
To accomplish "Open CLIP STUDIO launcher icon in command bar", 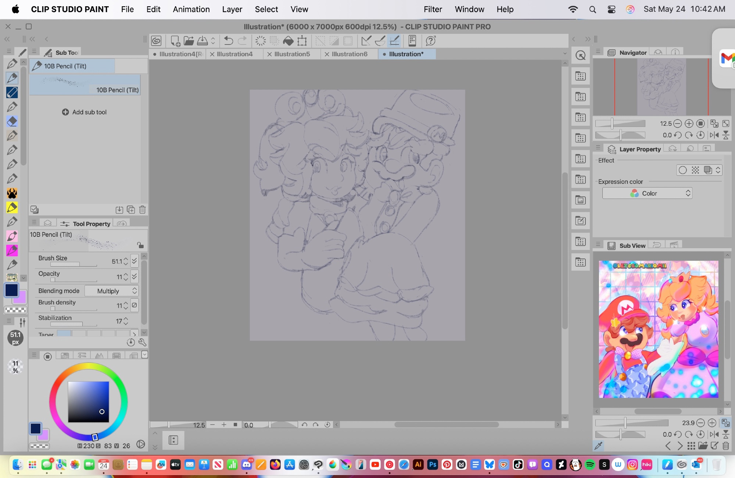I will 157,41.
